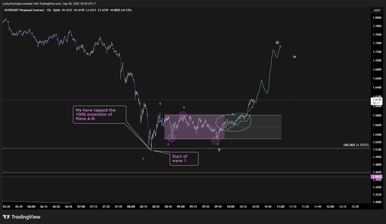Screen dimensions: 386x224
Task: Click the current price tag 1.6139
Action: click(377, 100)
